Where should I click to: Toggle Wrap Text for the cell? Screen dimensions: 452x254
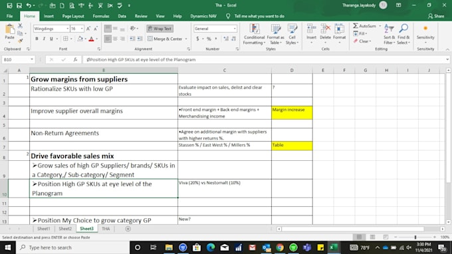tap(160, 29)
